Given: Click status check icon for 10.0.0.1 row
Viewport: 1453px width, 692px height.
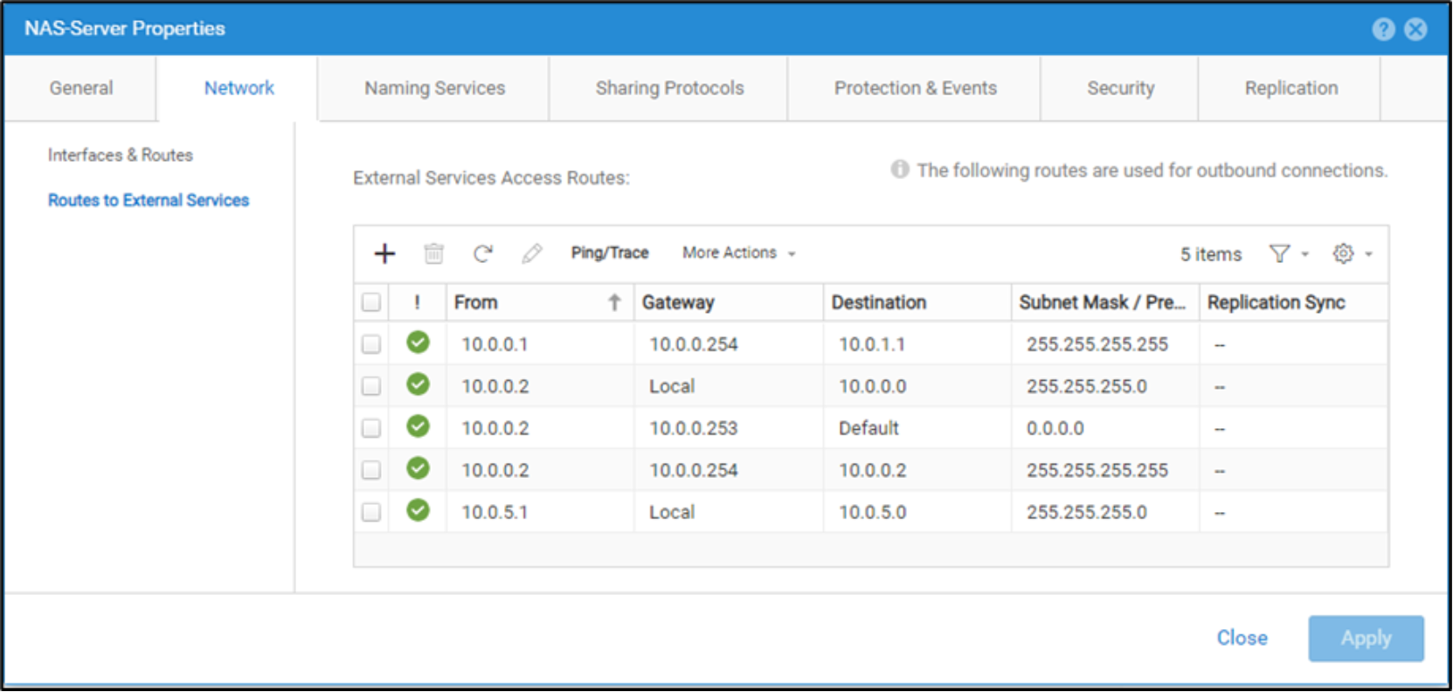Looking at the screenshot, I should tap(419, 343).
